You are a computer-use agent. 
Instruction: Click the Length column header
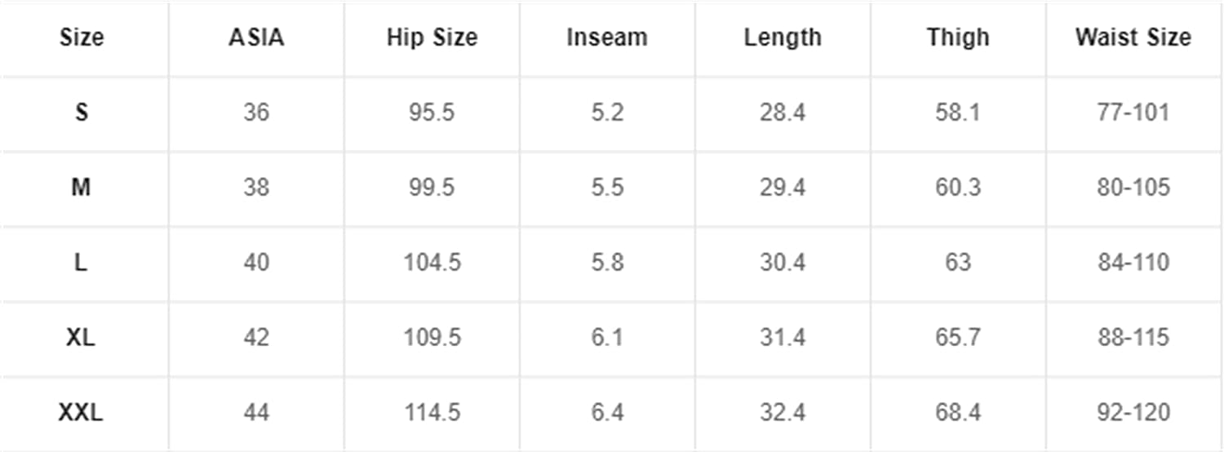(x=783, y=38)
